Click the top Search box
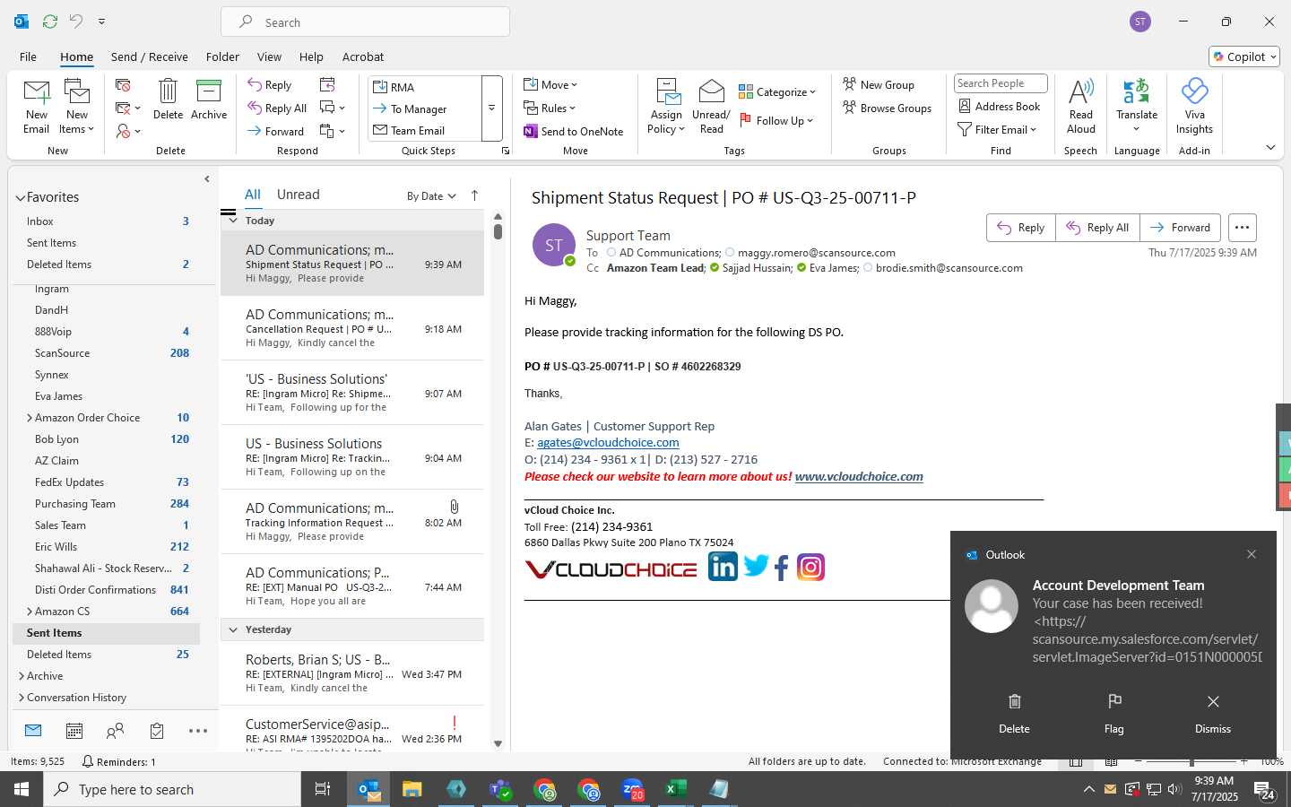This screenshot has height=807, width=1291. (x=366, y=22)
